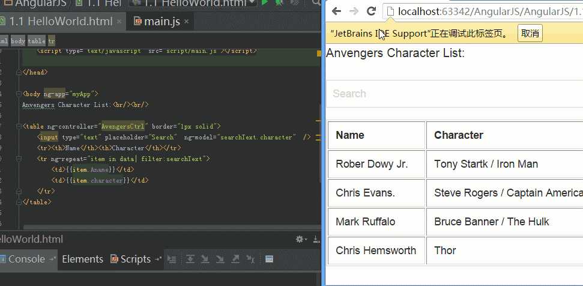Click the fold marker at closing tr tag
Image resolution: width=583 pixels, height=286 pixels.
tap(19, 191)
